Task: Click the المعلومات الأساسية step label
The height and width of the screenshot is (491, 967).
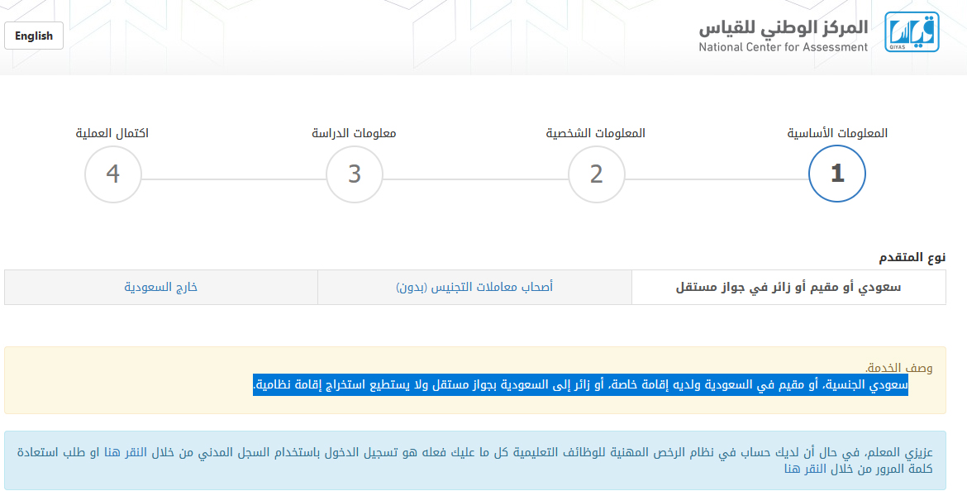Action: pos(837,132)
